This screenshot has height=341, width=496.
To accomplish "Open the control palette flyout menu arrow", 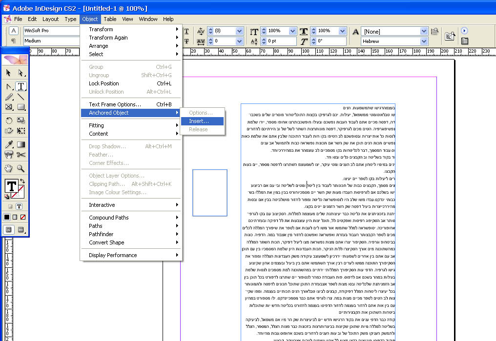I will tap(464, 31).
